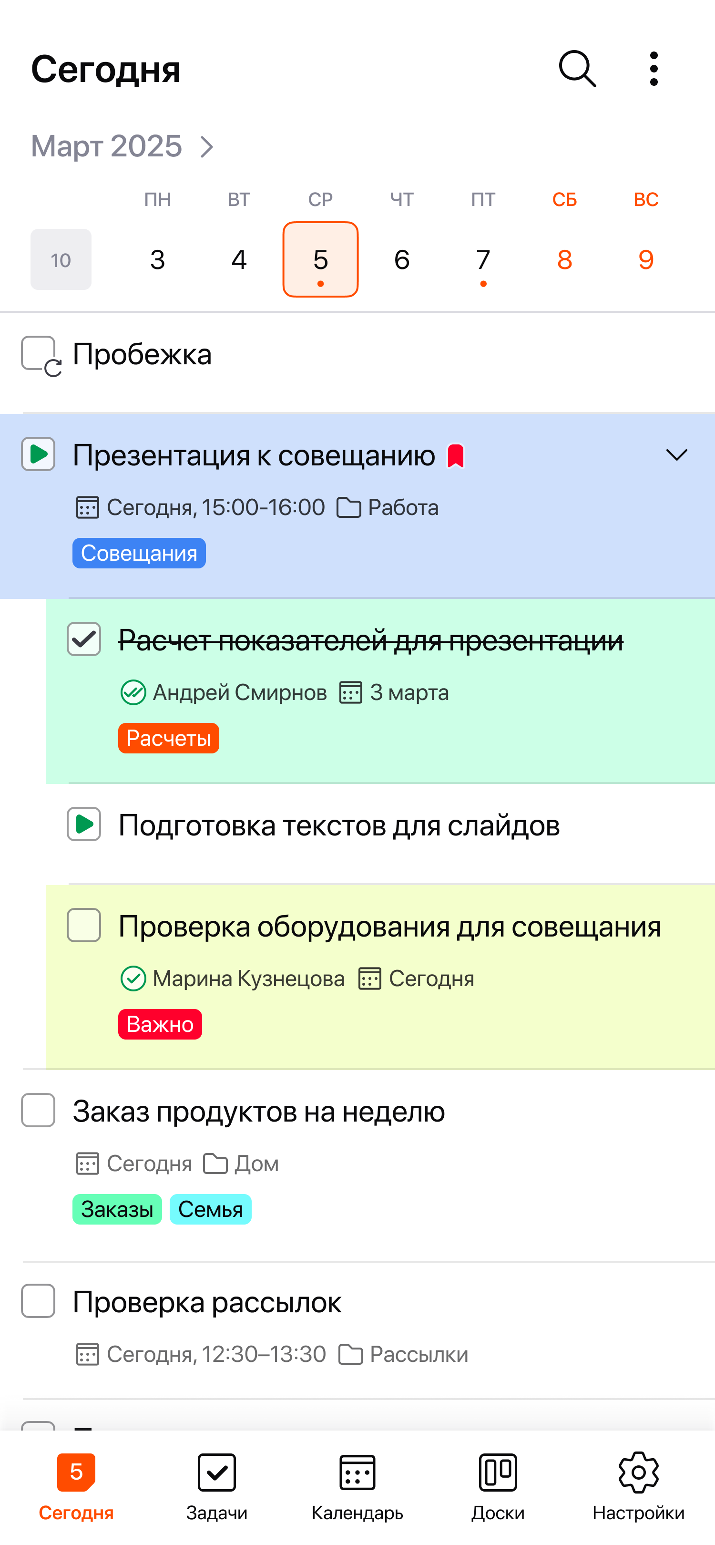
Task: Uncheck the completed task Расчет показателей для презентации
Action: tap(83, 639)
